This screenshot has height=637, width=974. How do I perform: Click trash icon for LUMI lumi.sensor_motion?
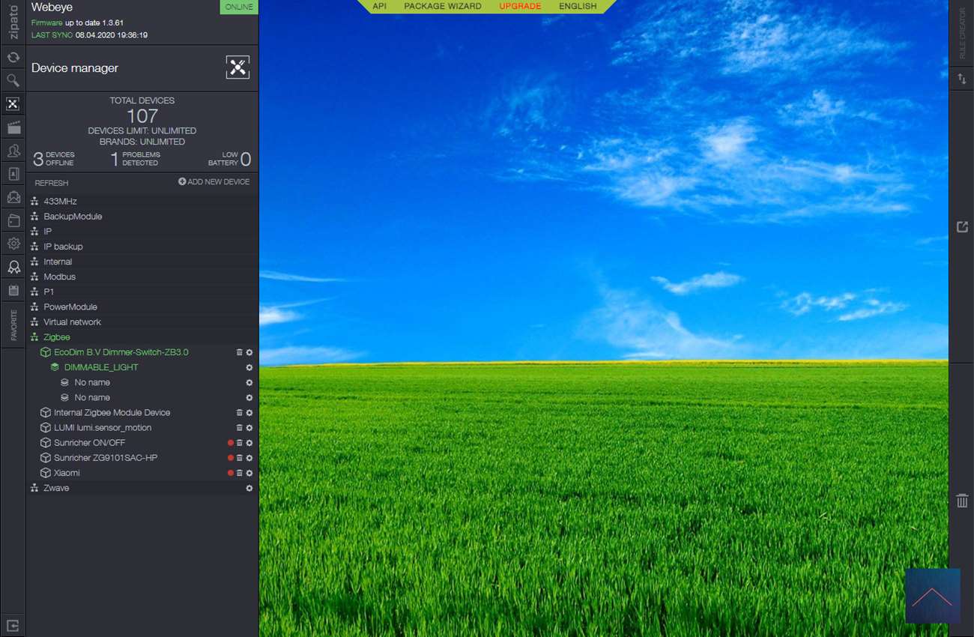click(240, 428)
